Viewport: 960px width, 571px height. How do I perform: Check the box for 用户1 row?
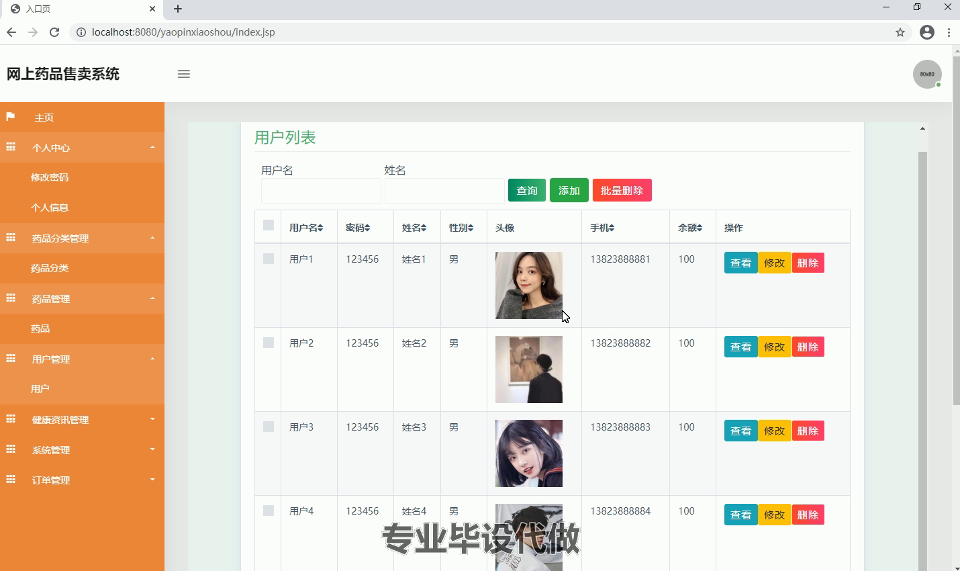[269, 259]
